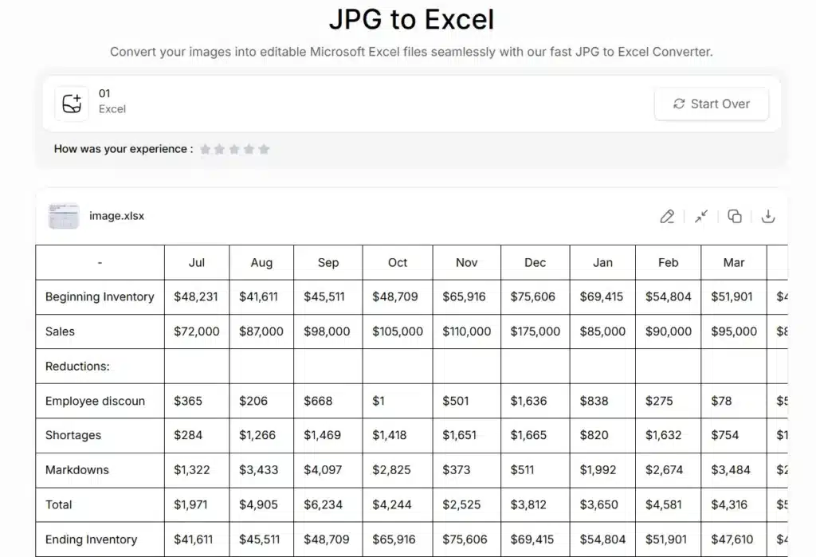Collapse the spreadsheet preview view
The width and height of the screenshot is (816, 557).
(x=701, y=216)
